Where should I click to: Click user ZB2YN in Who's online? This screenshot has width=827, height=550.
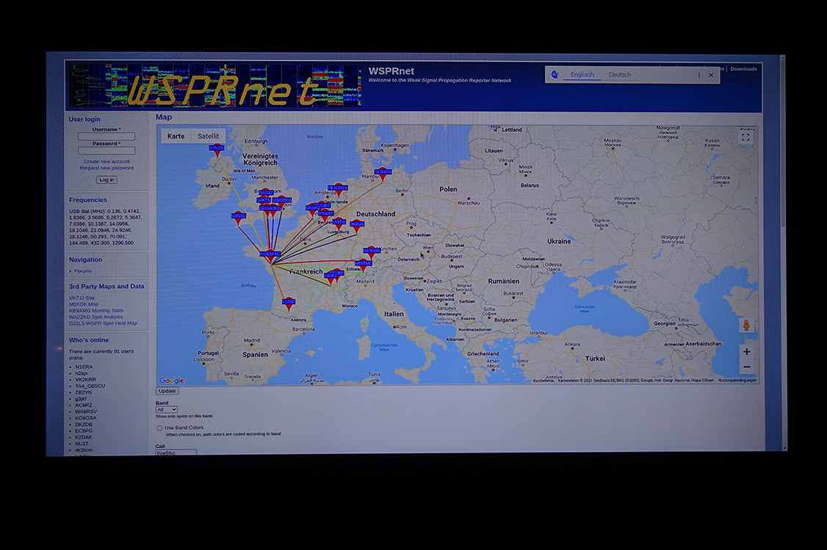coord(83,392)
